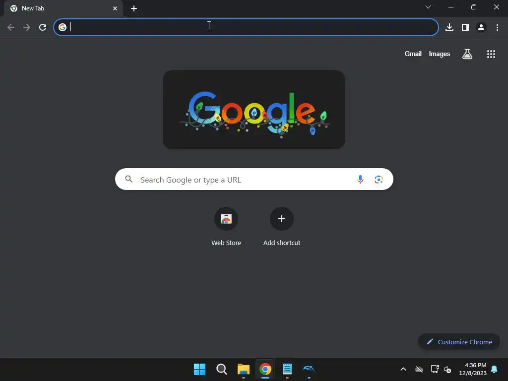
Task: Open Search Labs flask icon
Action: [x=467, y=54]
